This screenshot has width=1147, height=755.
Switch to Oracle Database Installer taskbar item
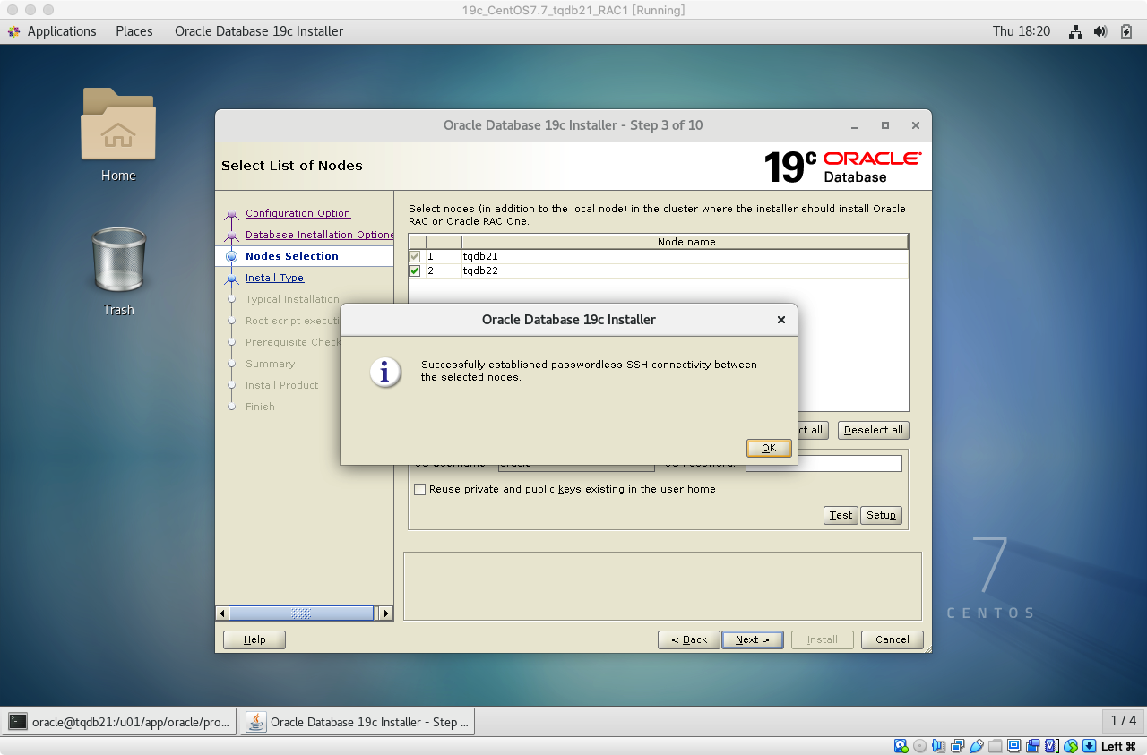358,722
